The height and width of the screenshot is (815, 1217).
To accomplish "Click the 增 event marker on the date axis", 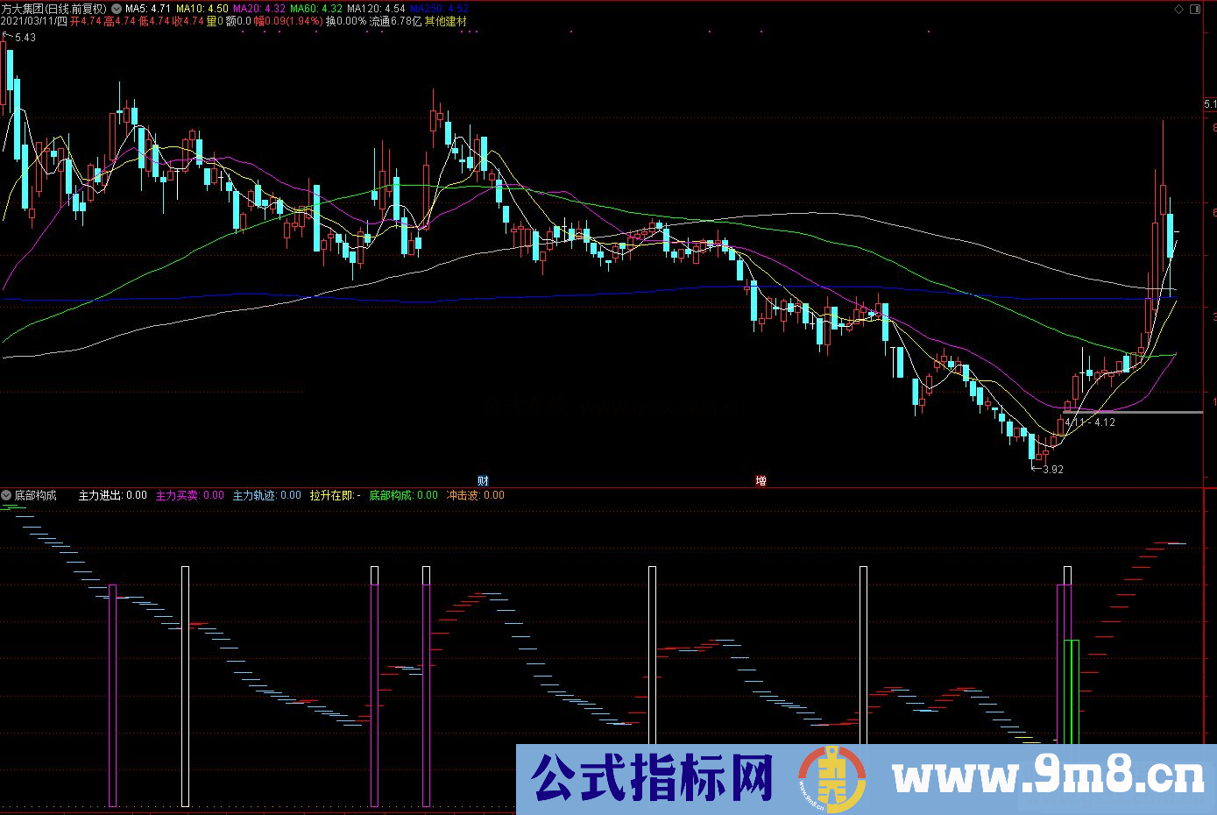I will click(761, 481).
